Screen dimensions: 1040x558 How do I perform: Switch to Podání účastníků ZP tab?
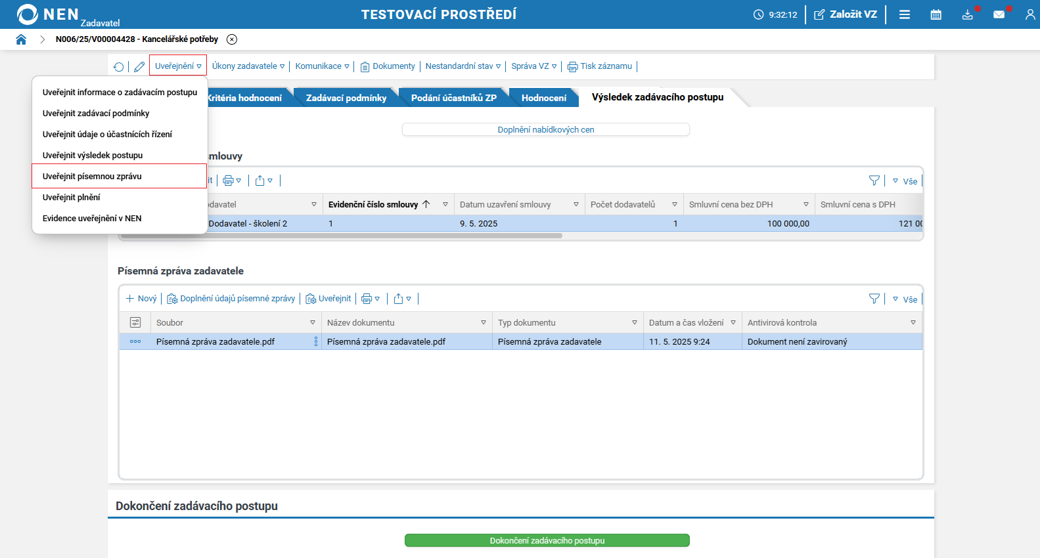454,98
